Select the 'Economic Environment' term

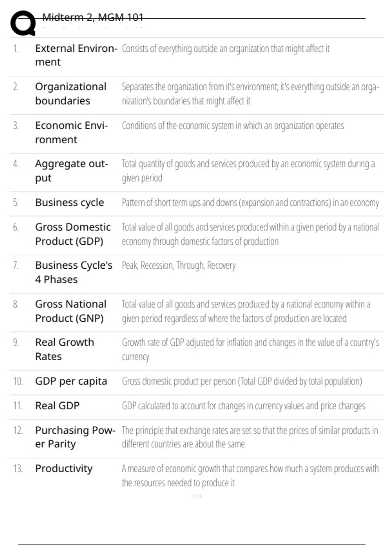pyautogui.click(x=71, y=132)
